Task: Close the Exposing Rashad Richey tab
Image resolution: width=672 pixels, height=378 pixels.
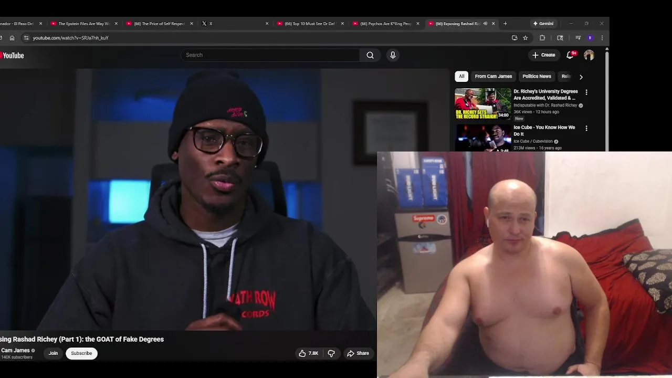Action: [x=493, y=24]
